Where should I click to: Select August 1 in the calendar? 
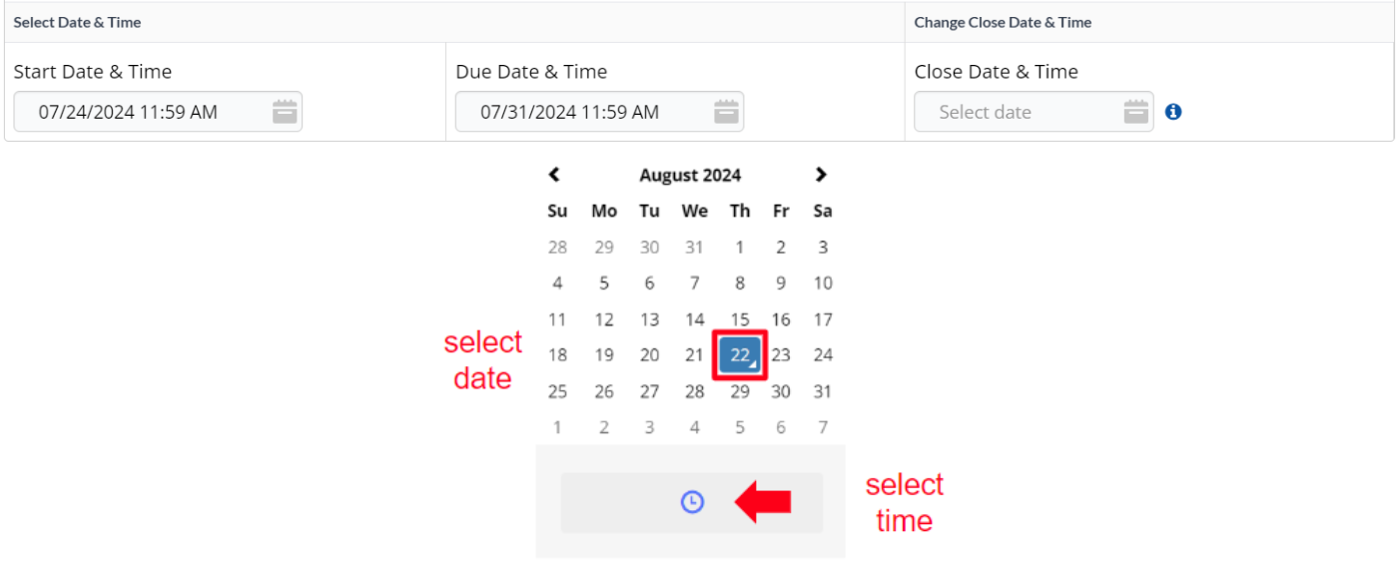tap(740, 248)
